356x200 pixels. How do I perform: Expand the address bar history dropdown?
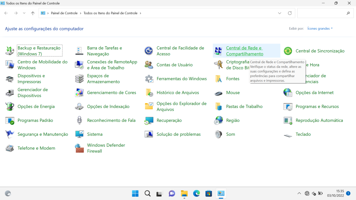coord(280,13)
